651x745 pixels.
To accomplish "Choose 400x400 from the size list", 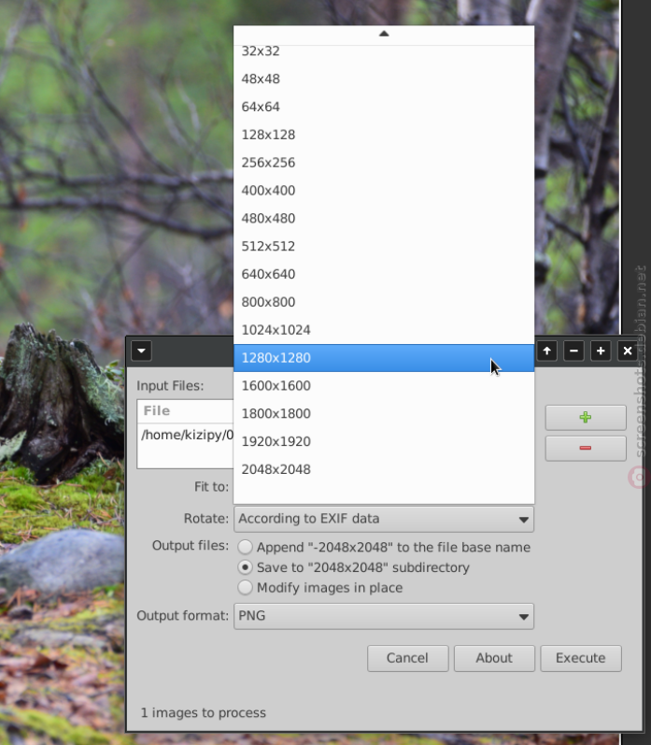I will click(x=384, y=191).
